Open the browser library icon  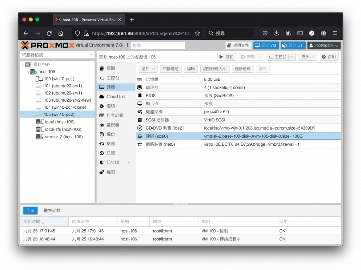click(288, 33)
